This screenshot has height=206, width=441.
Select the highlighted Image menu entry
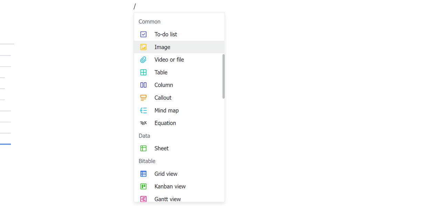coord(162,47)
